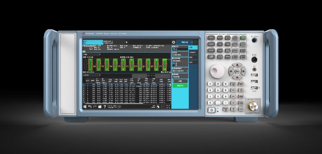Open the file folder icon
The height and width of the screenshot is (154, 322).
(100, 107)
